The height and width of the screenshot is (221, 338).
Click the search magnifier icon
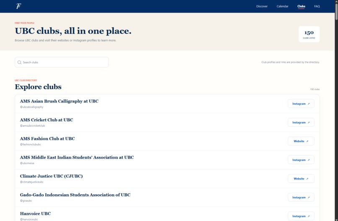click(x=19, y=62)
